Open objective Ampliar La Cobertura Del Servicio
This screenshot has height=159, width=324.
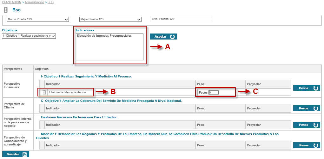111,101
